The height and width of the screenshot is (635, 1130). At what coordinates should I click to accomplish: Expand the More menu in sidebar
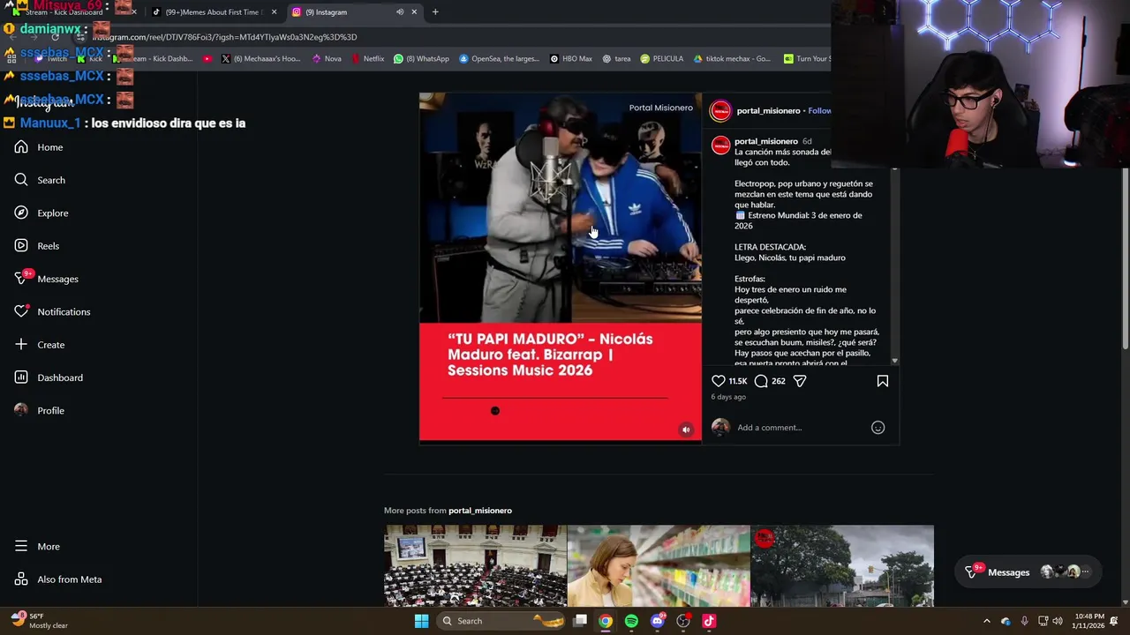coord(38,547)
